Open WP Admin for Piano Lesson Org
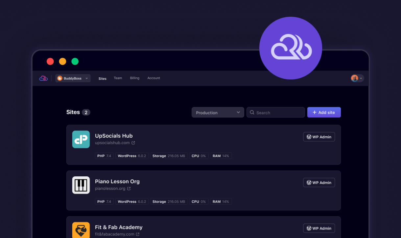This screenshot has height=238, width=401. coord(318,183)
